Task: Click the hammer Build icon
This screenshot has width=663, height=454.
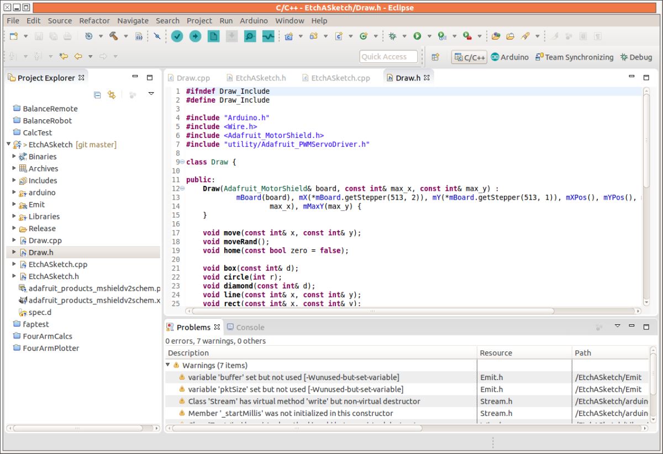Action: pos(113,36)
